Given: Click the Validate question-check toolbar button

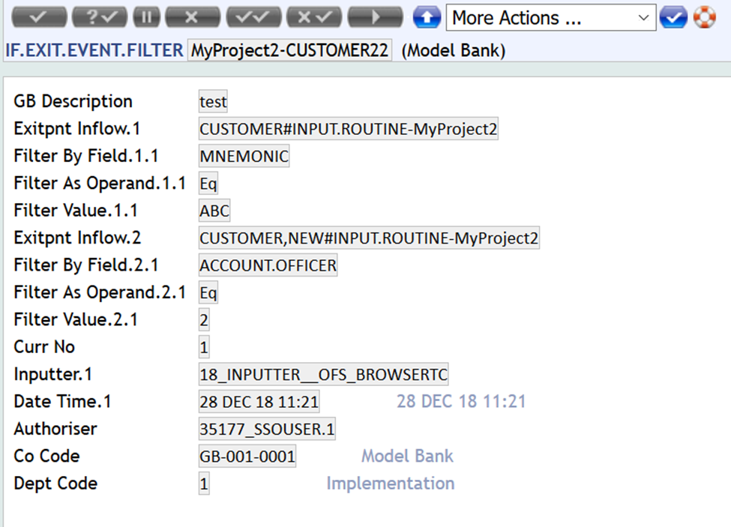Looking at the screenshot, I should coord(100,17).
